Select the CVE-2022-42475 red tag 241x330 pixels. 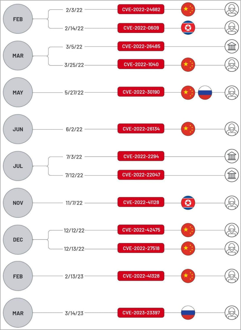coord(141,230)
